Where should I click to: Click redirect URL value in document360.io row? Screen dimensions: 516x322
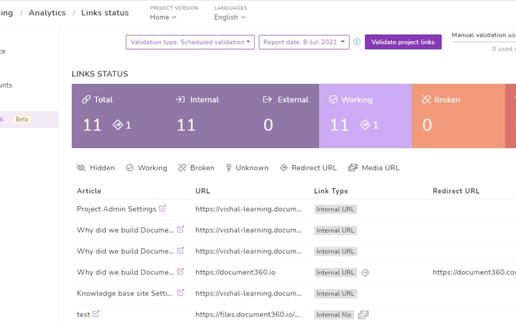coord(474,272)
